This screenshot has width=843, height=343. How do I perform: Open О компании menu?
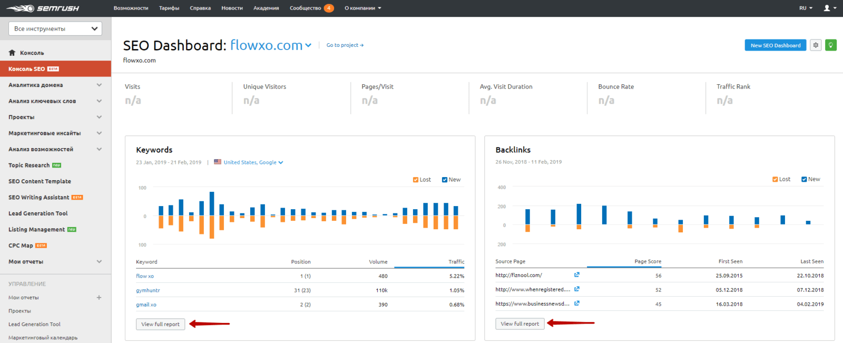click(x=362, y=8)
